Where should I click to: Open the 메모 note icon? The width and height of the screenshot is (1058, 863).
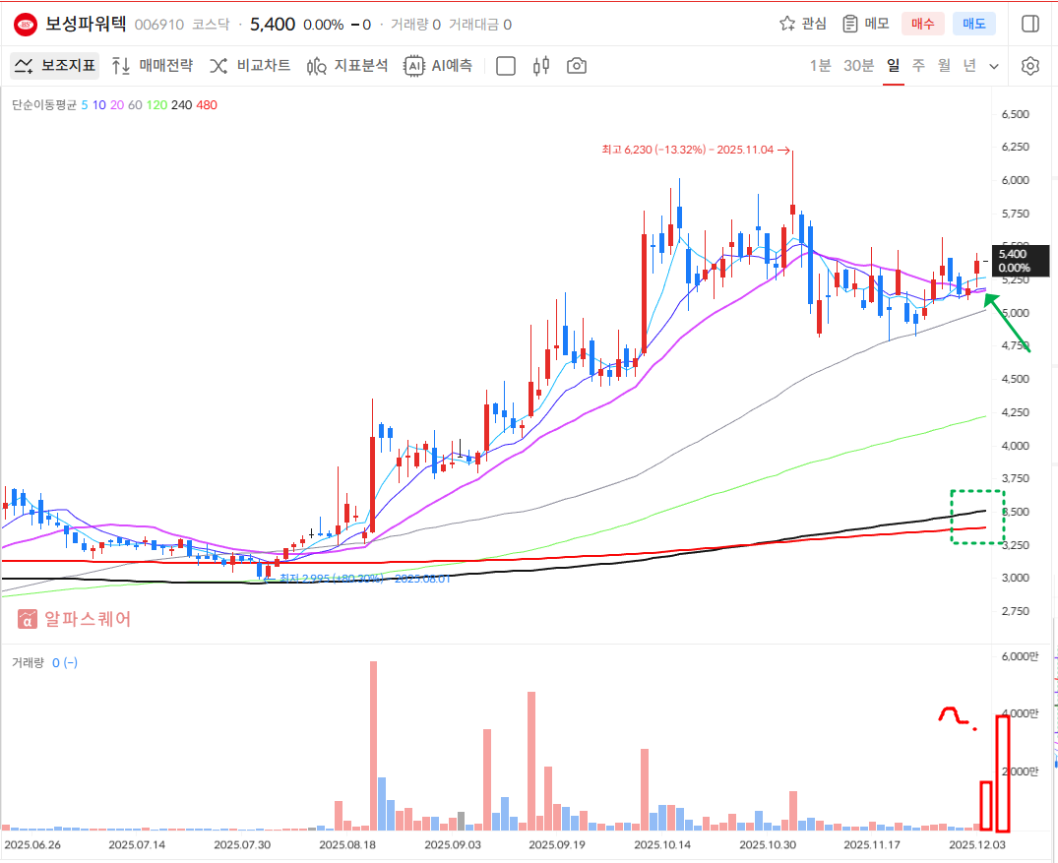click(865, 24)
